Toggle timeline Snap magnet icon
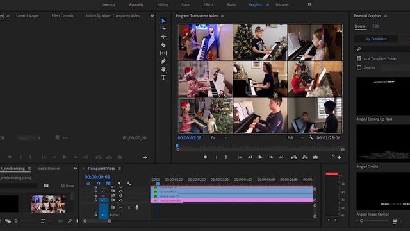Viewport: 410px width, 231px height. [98, 184]
